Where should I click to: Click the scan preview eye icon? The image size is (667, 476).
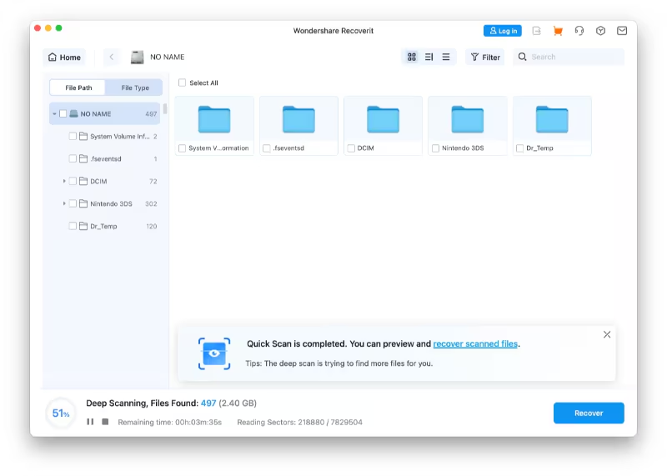point(214,353)
